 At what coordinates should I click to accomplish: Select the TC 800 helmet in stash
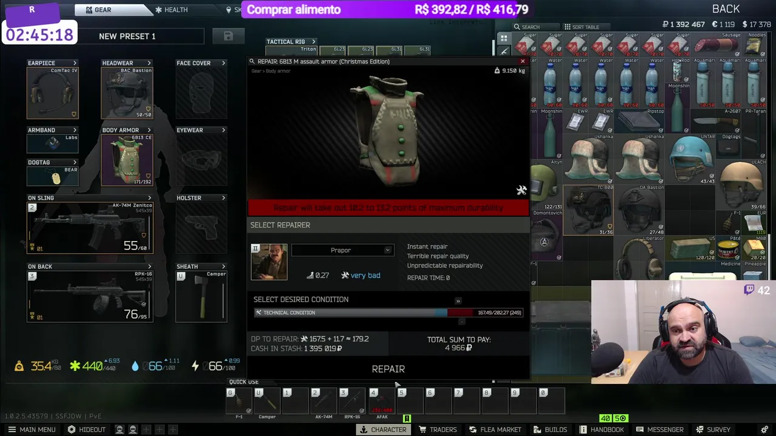588,210
